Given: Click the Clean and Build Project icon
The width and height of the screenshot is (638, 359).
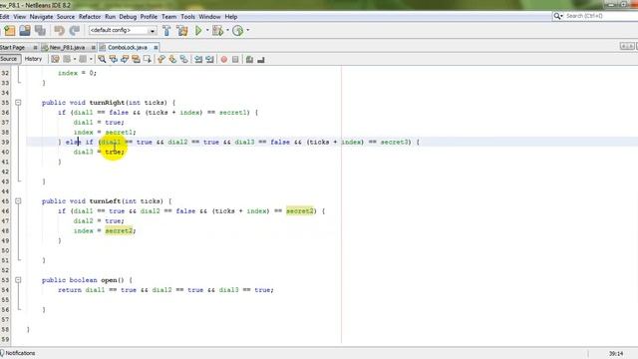Looking at the screenshot, I should click(181, 31).
